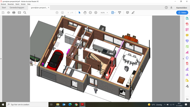
Task: Open the pink Fill & Sign tool
Action: [187, 52]
